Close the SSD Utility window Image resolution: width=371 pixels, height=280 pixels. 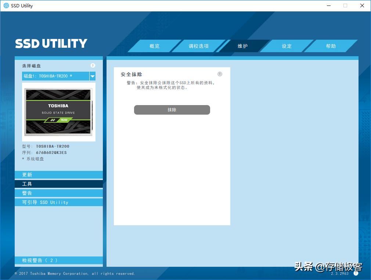point(362,6)
